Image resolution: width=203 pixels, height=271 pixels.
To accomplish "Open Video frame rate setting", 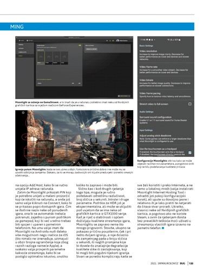I will pos(166,70).
